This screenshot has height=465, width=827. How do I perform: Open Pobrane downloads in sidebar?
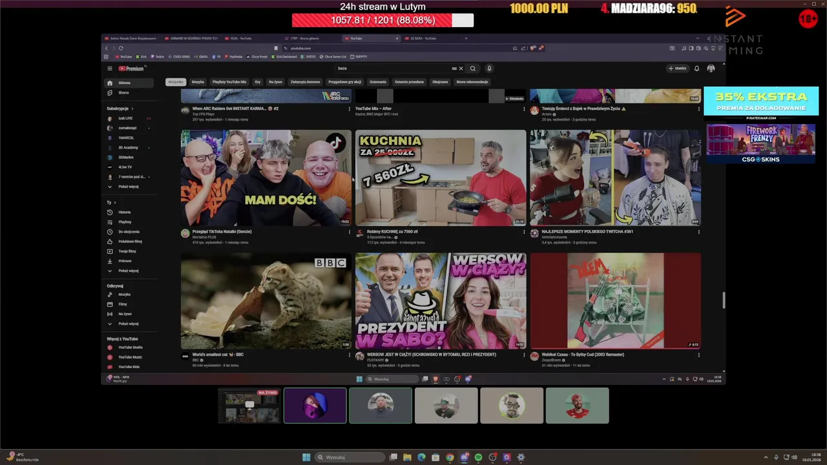click(x=129, y=261)
